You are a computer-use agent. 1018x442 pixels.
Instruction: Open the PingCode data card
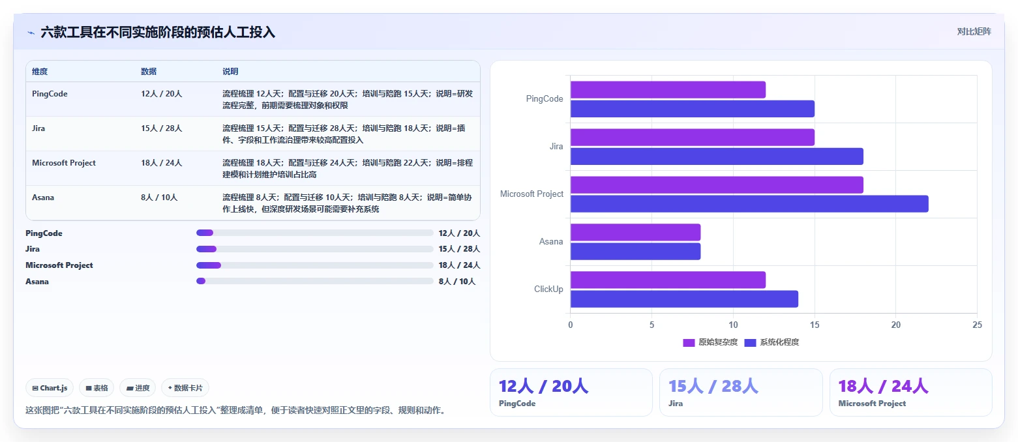coord(571,392)
